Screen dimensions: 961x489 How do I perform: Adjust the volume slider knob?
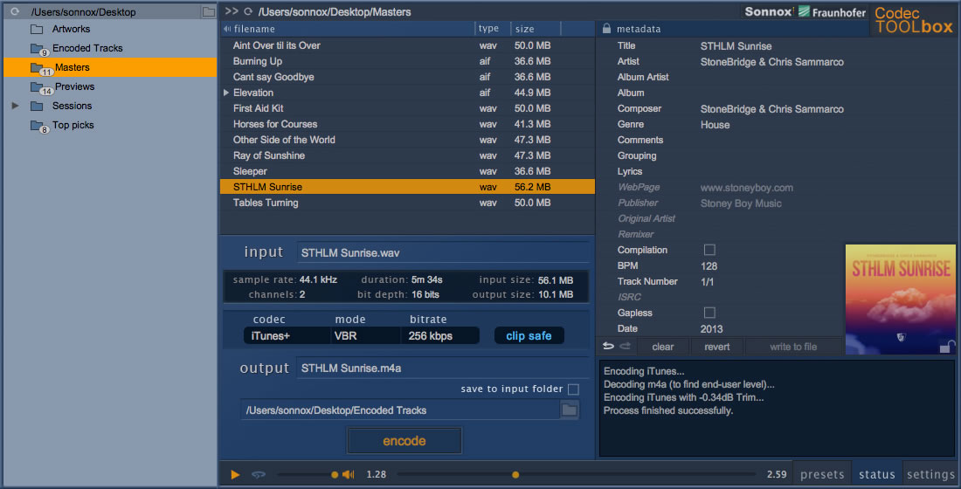tap(335, 474)
